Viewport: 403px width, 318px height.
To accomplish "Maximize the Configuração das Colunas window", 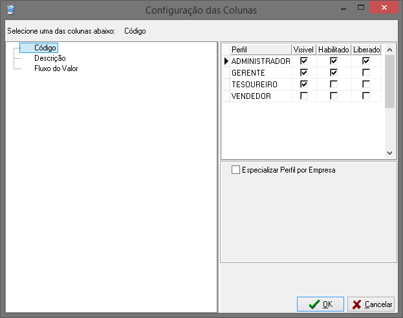I will coord(361,8).
